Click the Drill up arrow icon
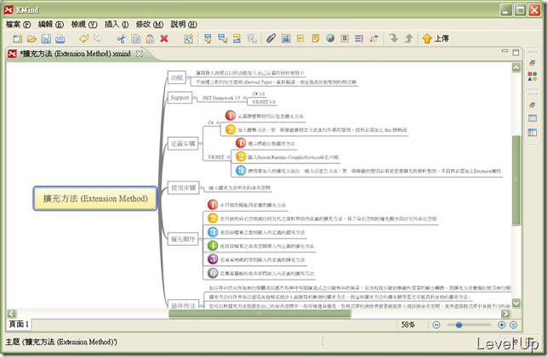548x357 pixels. tap(408, 38)
